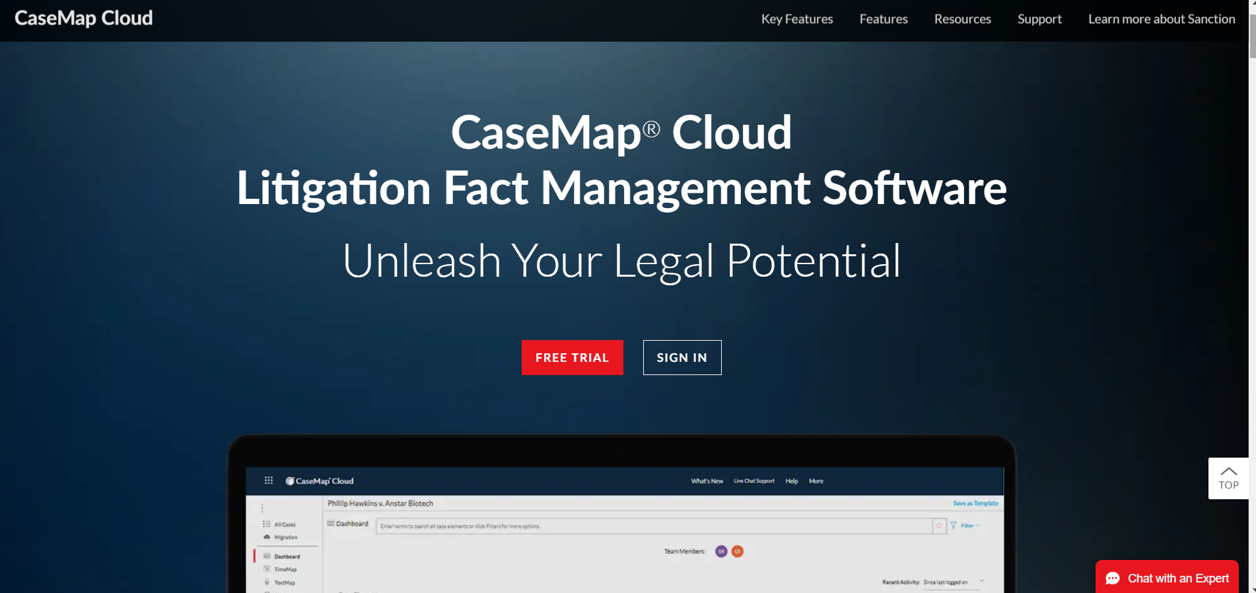Click the CaseMap Cloud site logo
1256x593 pixels.
84,18
